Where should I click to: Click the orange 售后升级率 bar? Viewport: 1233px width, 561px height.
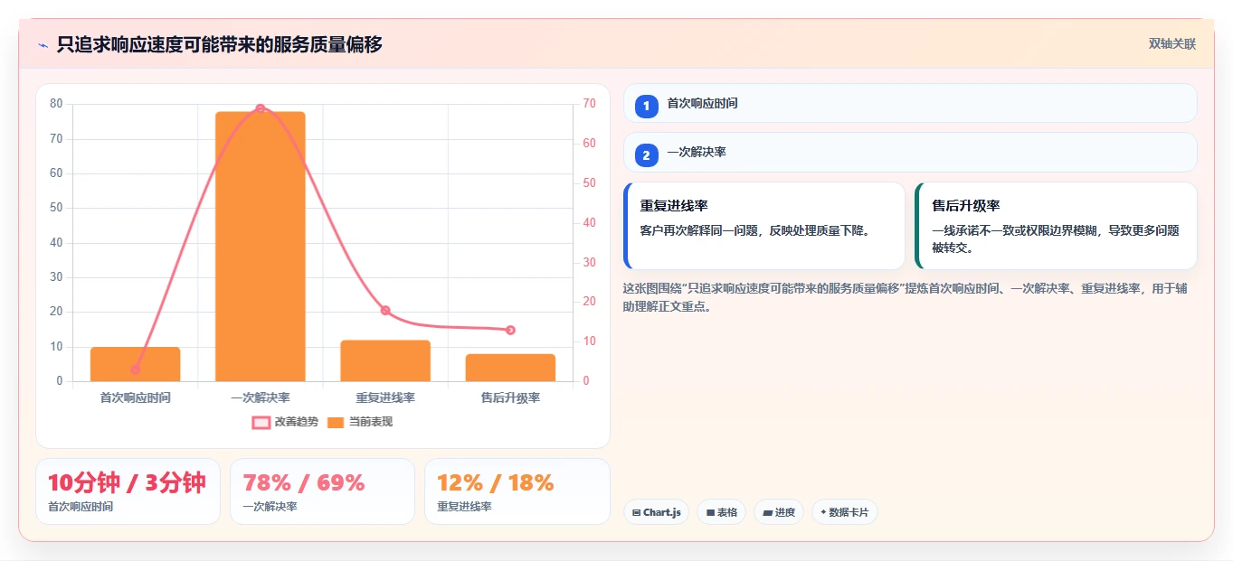(x=510, y=368)
